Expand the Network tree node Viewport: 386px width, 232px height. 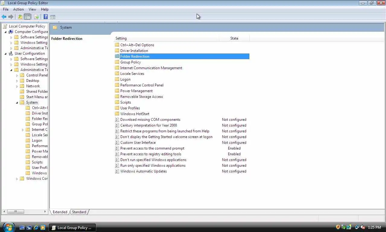coord(17,86)
